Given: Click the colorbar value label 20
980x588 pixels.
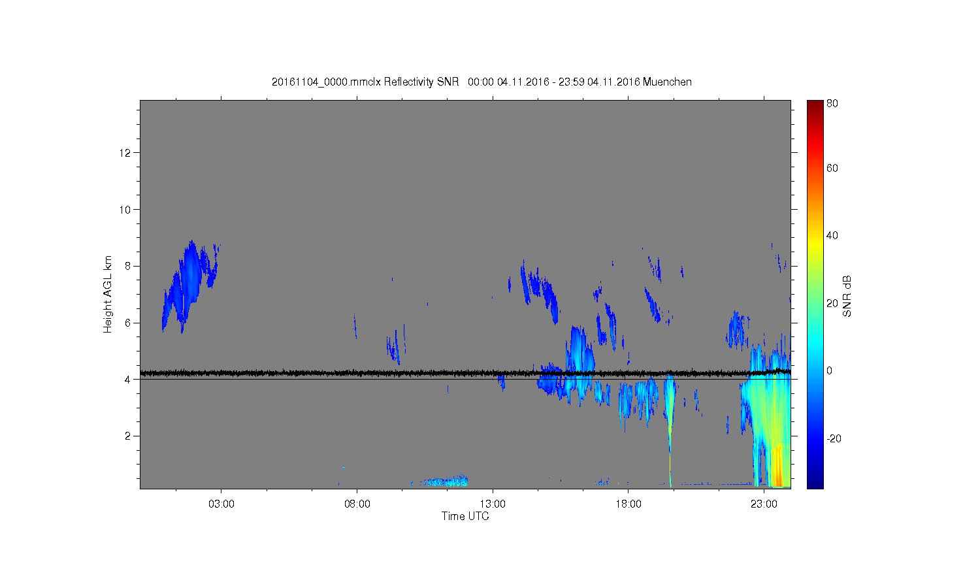Looking at the screenshot, I should [832, 303].
